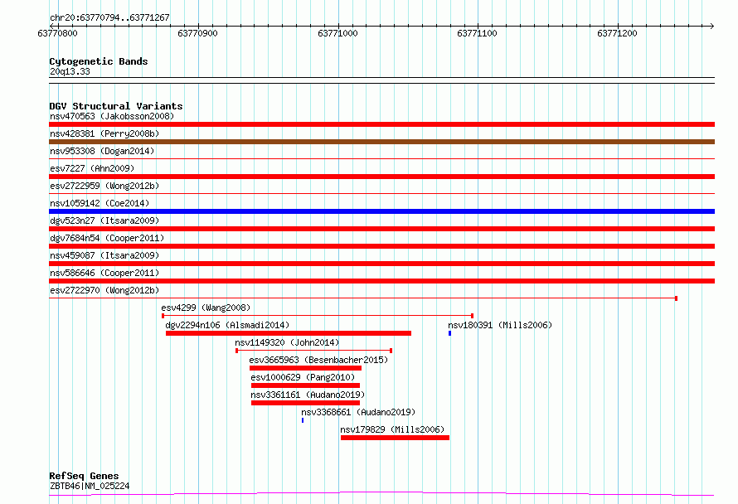The height and width of the screenshot is (504, 738).
Task: Open nsv586646 (Cooper2011) variant
Action: click(x=104, y=273)
